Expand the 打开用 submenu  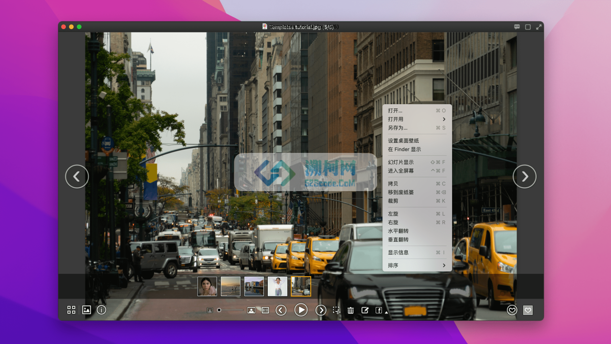(x=417, y=119)
